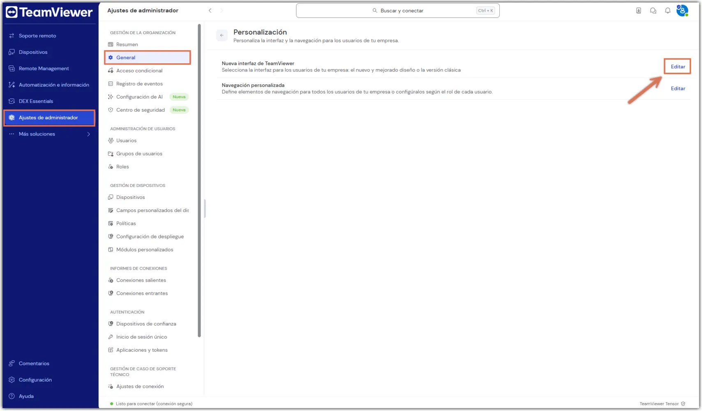Click the Remote Management icon
This screenshot has height=411, width=702.
click(12, 69)
